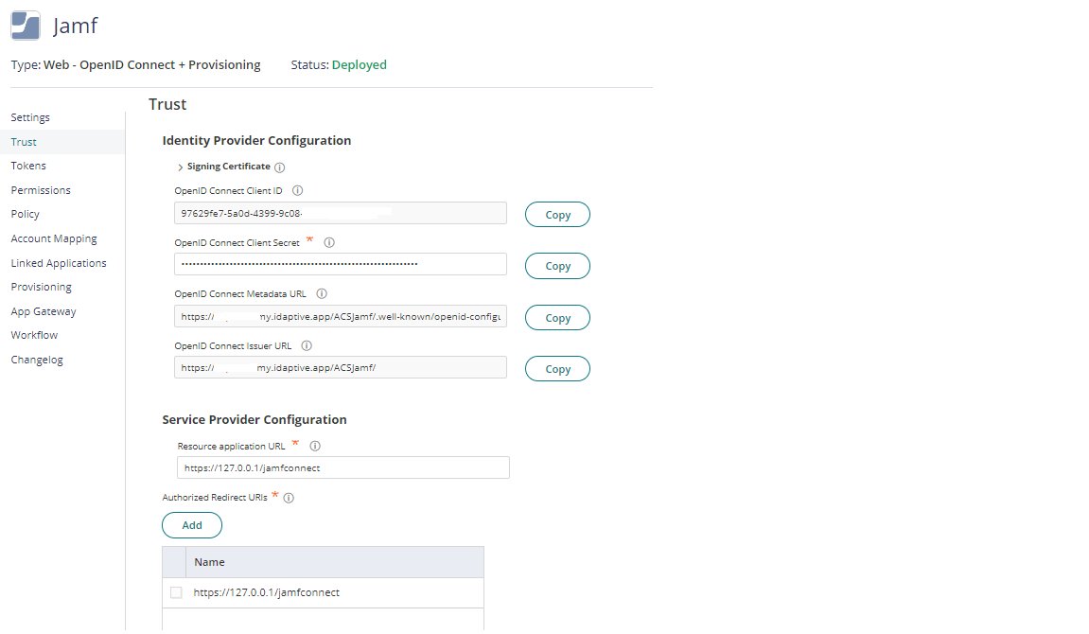Check the box for the jamfconnect redirect URI
Viewport: 1089px width, 634px height.
(x=176, y=591)
